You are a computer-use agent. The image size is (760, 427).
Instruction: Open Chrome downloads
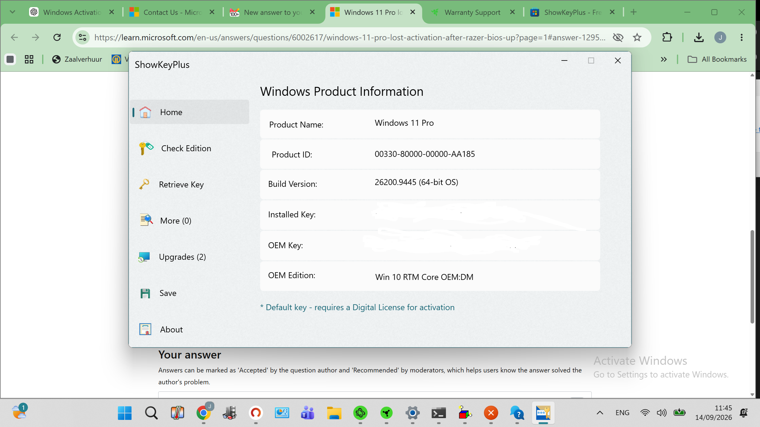(x=699, y=37)
